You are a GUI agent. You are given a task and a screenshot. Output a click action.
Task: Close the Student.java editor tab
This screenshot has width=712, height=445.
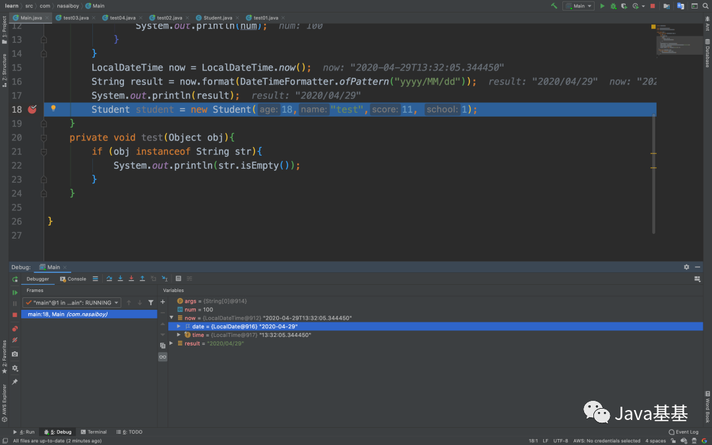tap(237, 18)
